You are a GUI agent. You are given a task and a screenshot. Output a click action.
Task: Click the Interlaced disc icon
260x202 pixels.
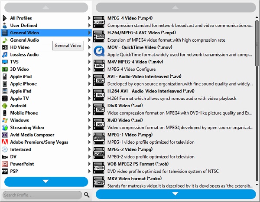5,149
